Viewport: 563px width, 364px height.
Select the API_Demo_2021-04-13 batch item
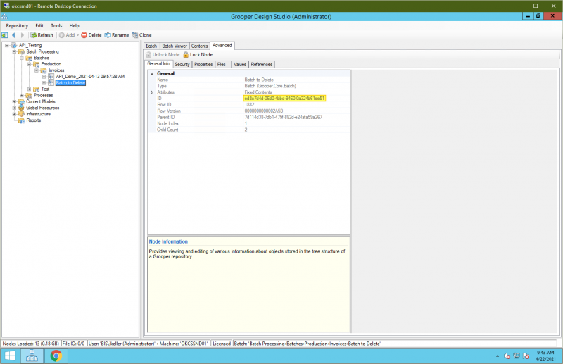pos(90,77)
